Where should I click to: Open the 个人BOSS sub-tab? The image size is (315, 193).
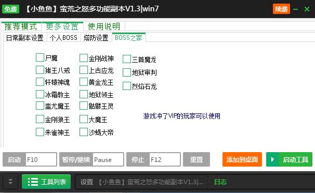coord(63,38)
